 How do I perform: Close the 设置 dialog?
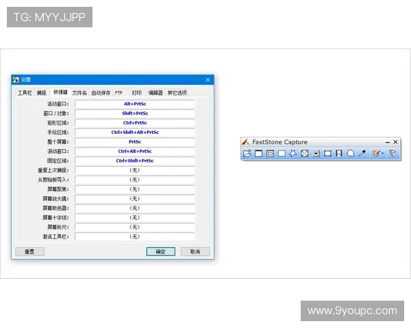point(208,80)
